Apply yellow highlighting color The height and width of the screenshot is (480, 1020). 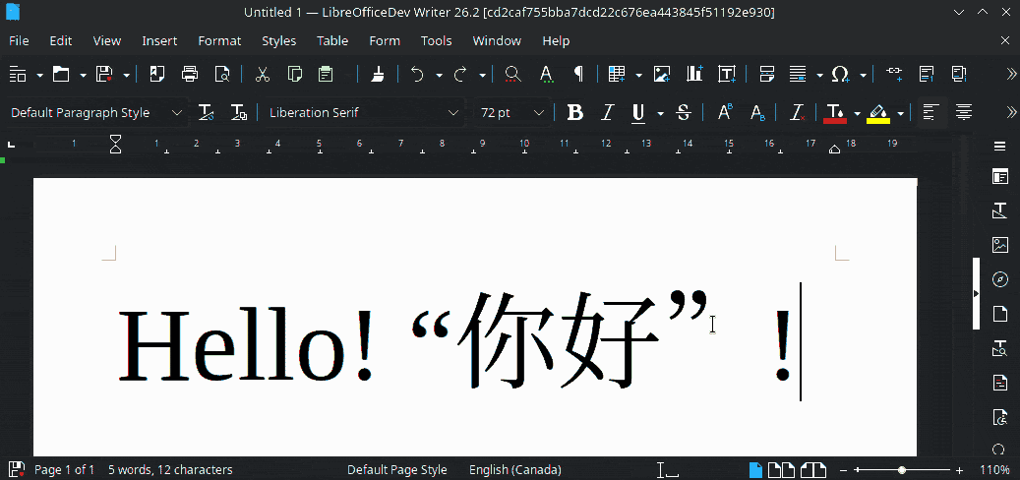[878, 112]
